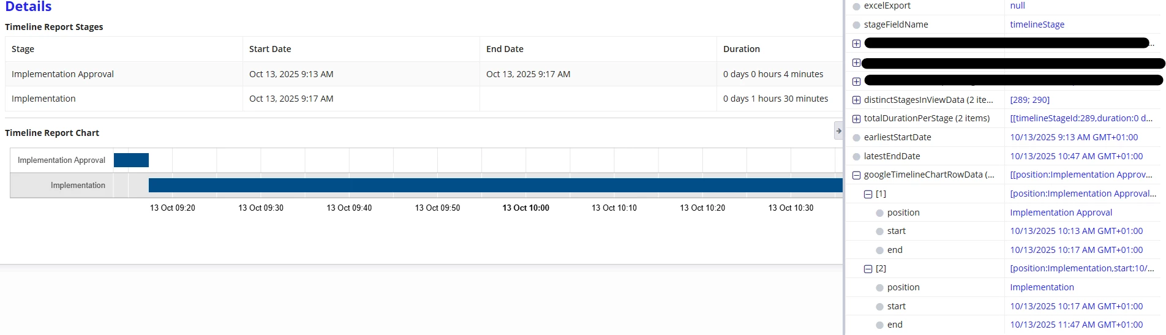The width and height of the screenshot is (1166, 335).
Task: Click bullet icon beside earliestStartDate
Action: (x=856, y=138)
